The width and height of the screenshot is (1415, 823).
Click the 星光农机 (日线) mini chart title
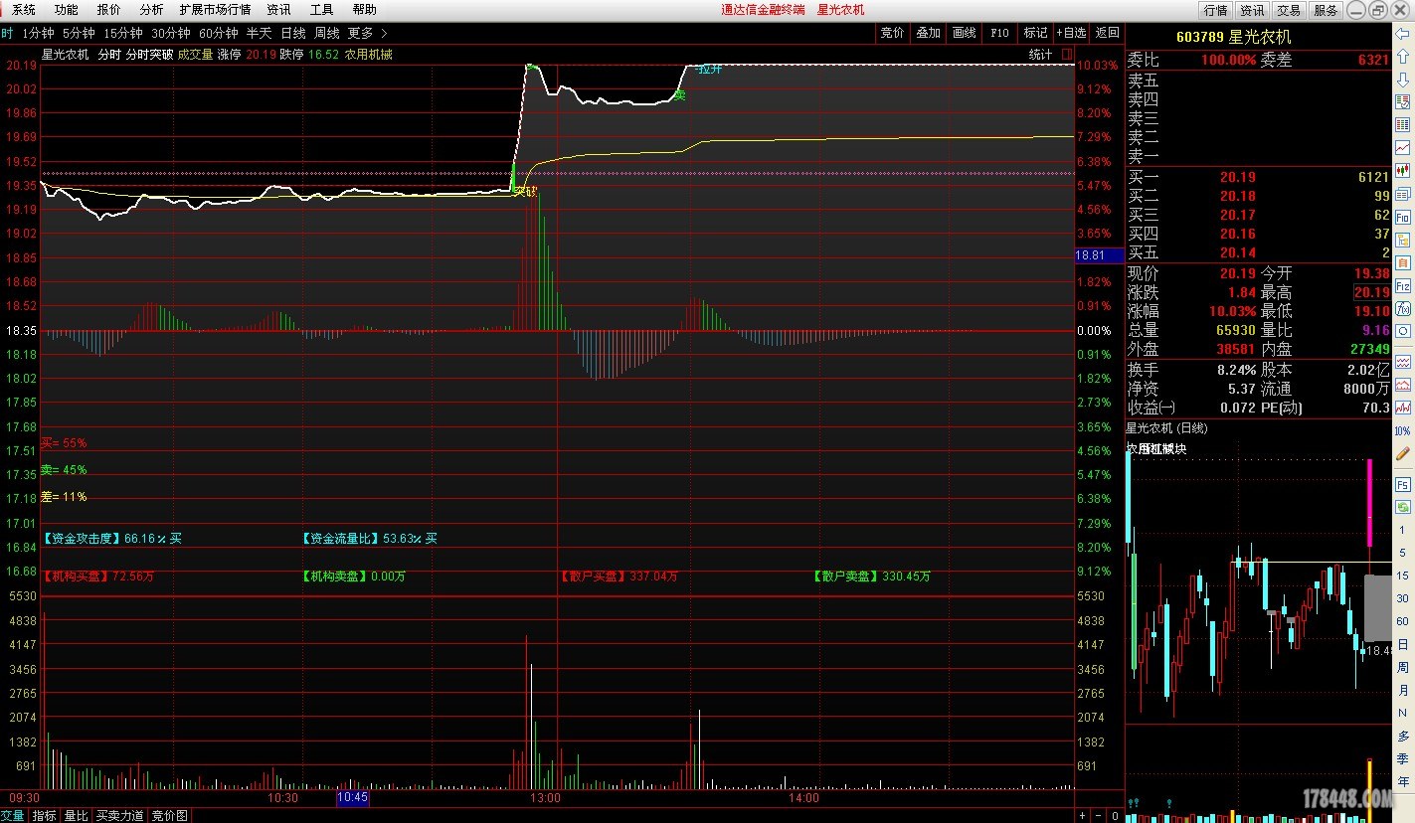pyautogui.click(x=1166, y=428)
